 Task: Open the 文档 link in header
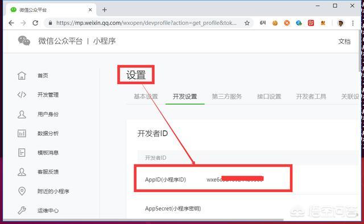pyautogui.click(x=344, y=42)
